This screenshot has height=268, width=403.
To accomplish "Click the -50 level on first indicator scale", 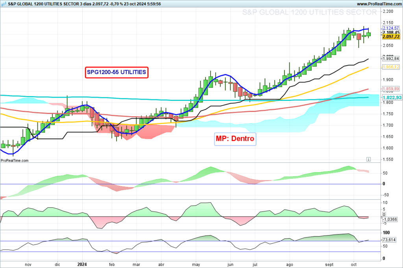I will coord(386,195).
